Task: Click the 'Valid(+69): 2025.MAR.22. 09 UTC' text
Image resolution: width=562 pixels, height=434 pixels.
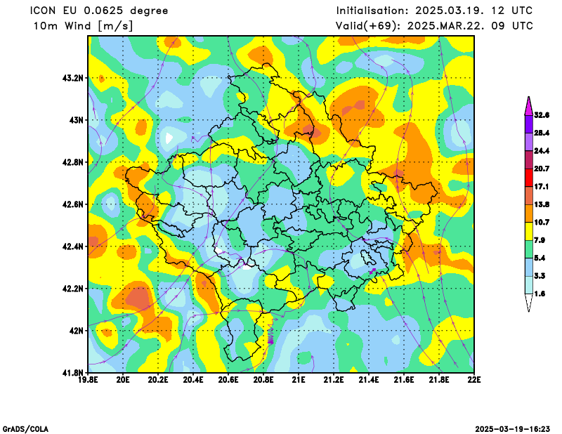Action: 434,26
